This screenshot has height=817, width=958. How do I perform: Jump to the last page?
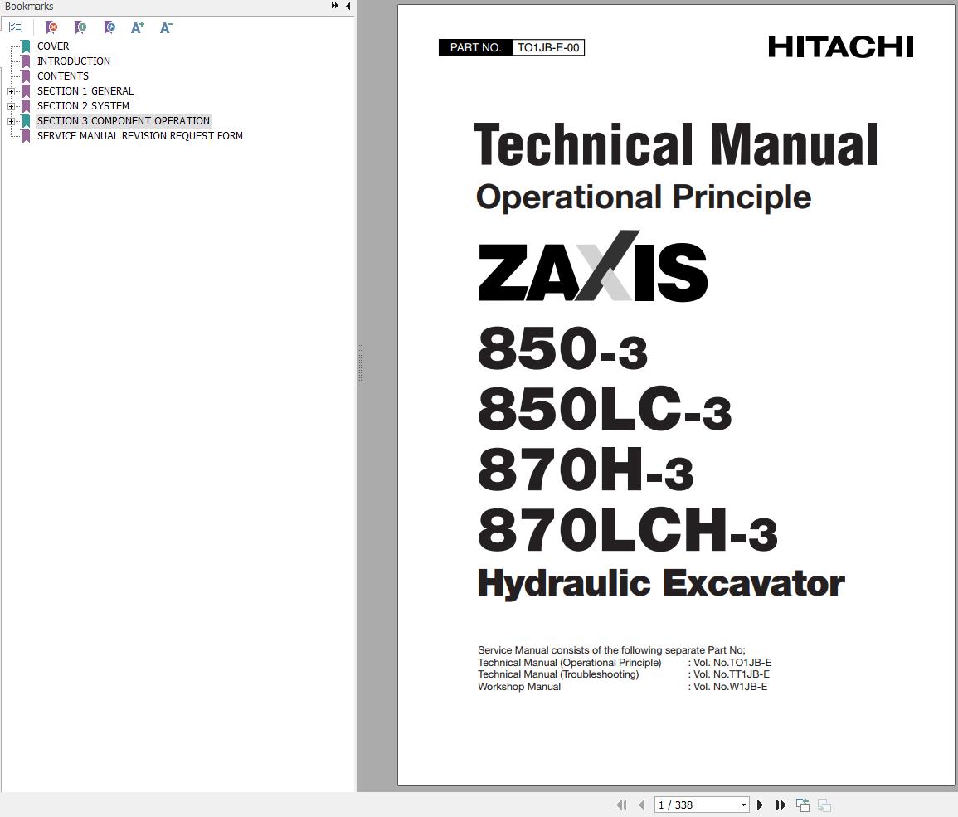[x=781, y=805]
